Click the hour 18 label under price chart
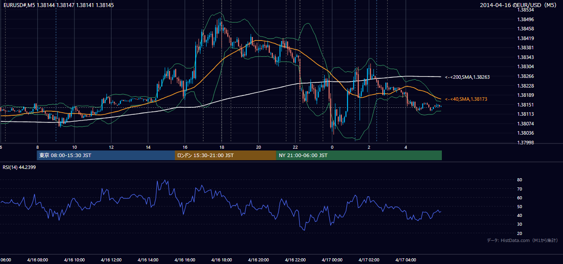Screen dimensions: 563x264 tap(222, 147)
